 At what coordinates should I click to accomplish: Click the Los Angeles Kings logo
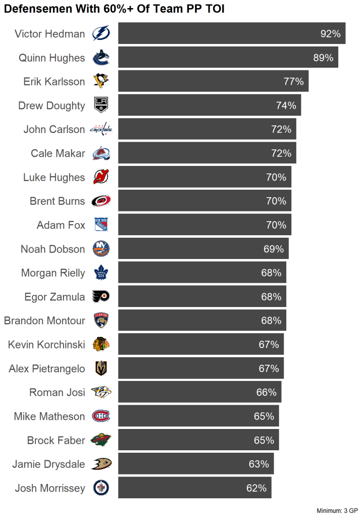[101, 105]
